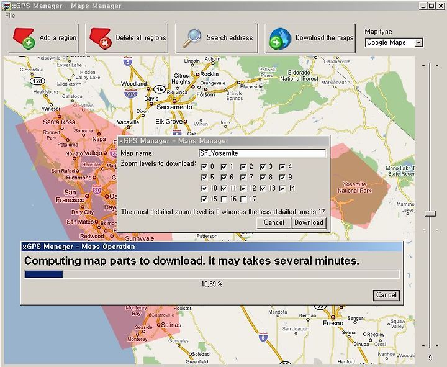Open the Map type Google Maps dropdown
Viewport: 447px width, 367px height.
[394, 42]
